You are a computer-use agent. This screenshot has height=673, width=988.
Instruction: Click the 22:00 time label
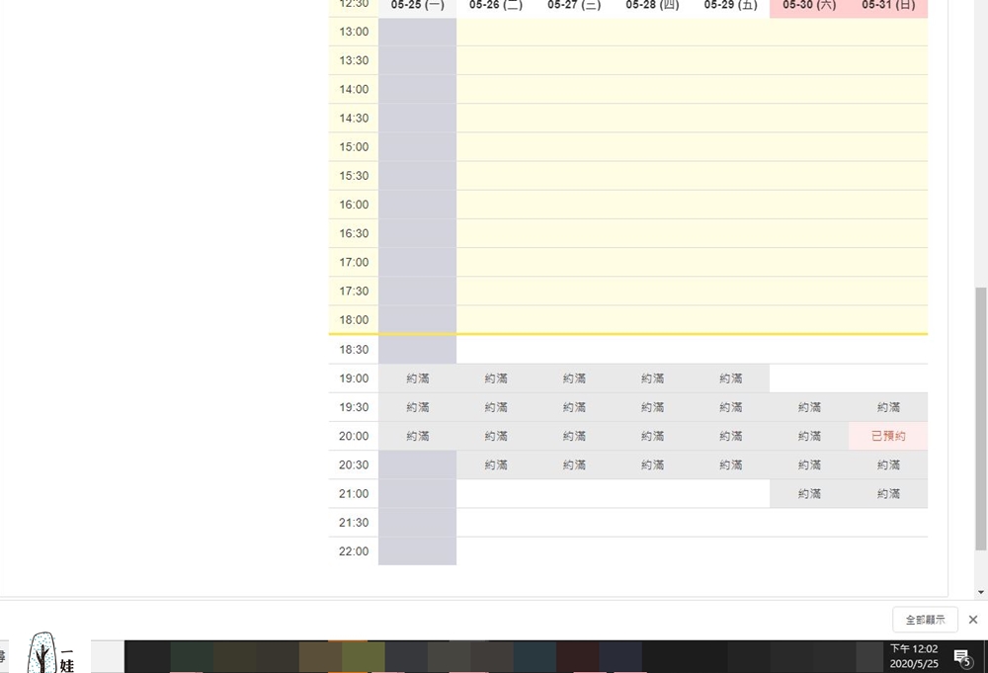(x=354, y=551)
